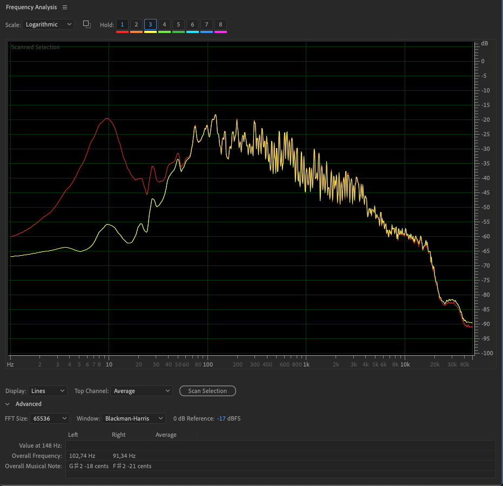Open the Frequency Analysis panel menu icon
503x486 pixels.
pos(65,7)
